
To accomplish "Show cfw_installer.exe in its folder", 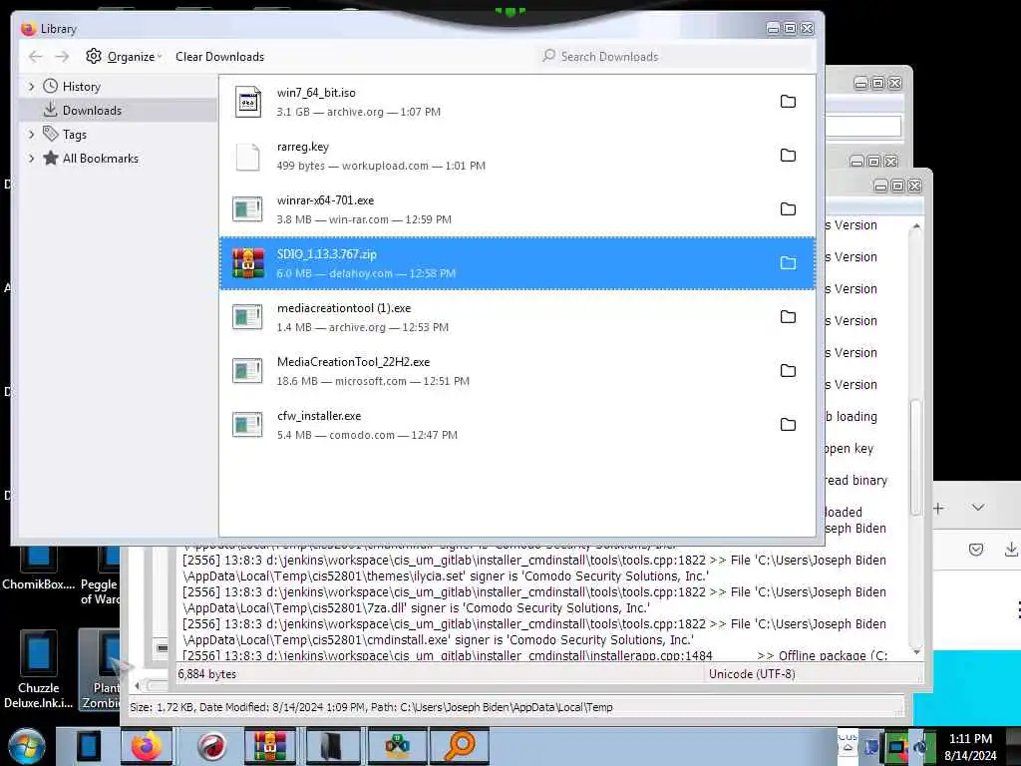I will 788,425.
